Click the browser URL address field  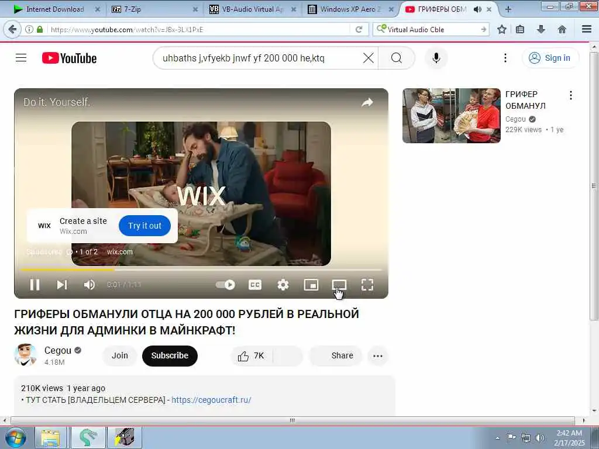click(199, 29)
